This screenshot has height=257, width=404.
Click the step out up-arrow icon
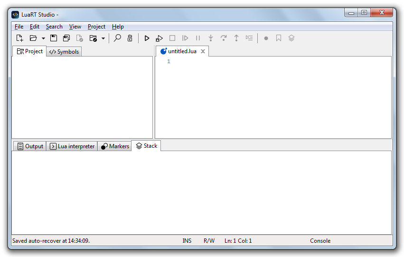coord(236,38)
